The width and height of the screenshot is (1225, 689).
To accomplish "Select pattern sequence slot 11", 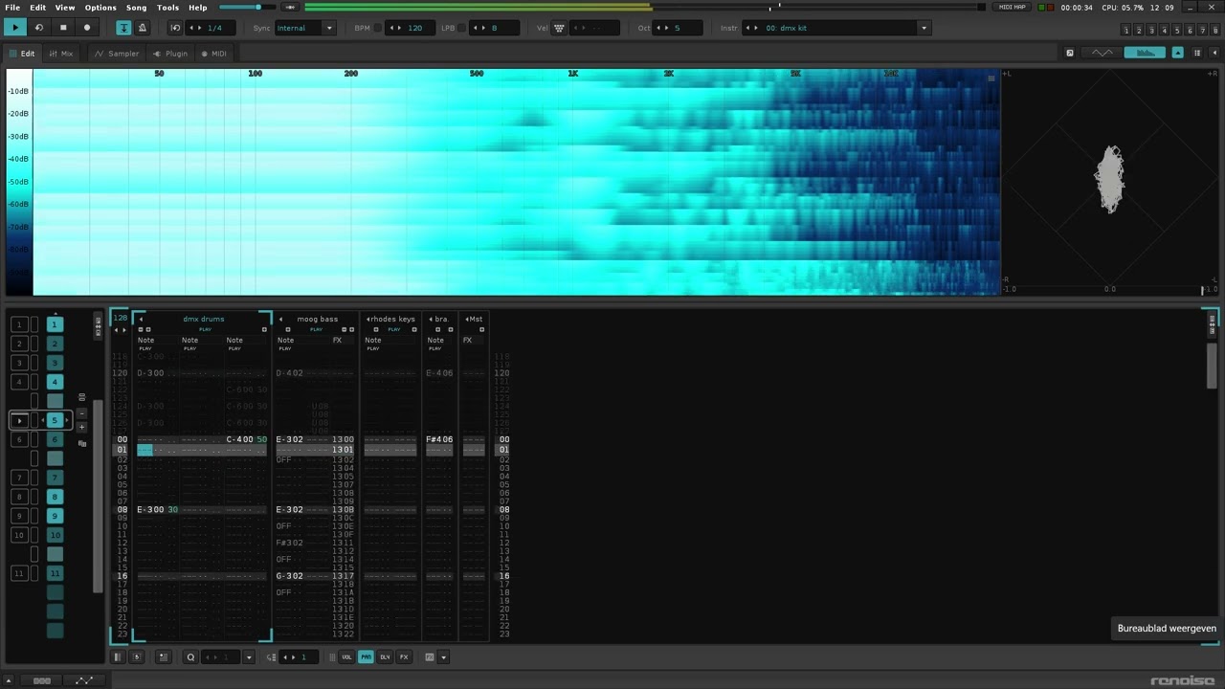I will point(55,573).
